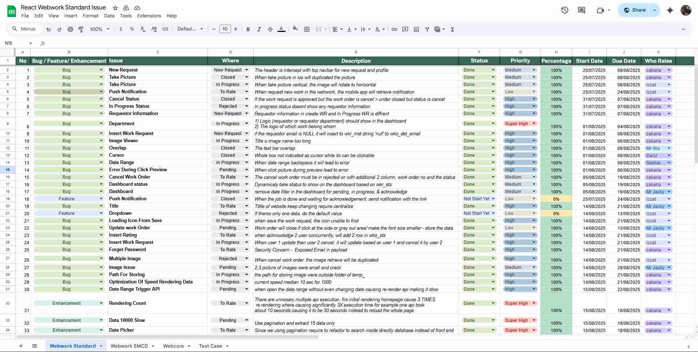Image resolution: width=698 pixels, height=352 pixels.
Task: Expand the zoom 100% dropdown
Action: pos(100,29)
